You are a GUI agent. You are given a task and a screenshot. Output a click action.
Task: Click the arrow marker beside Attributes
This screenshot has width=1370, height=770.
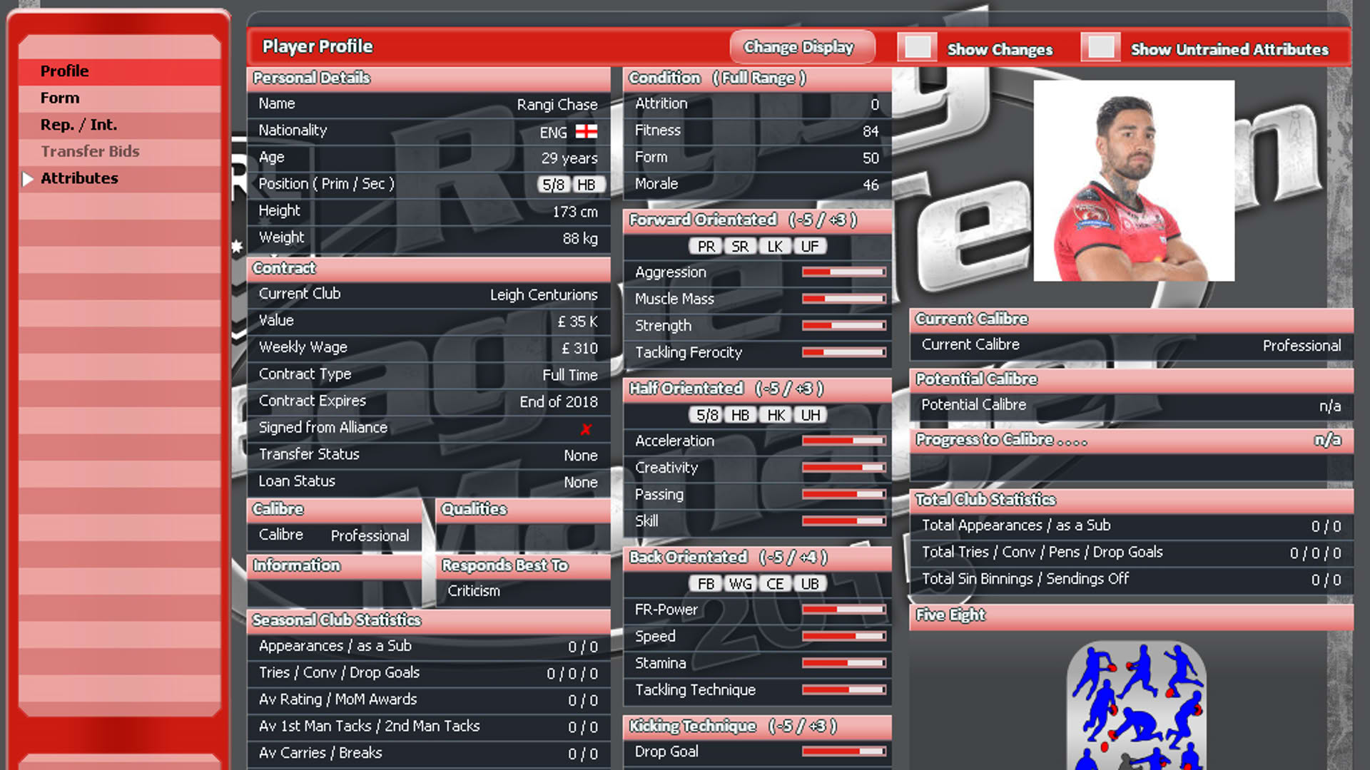click(28, 179)
